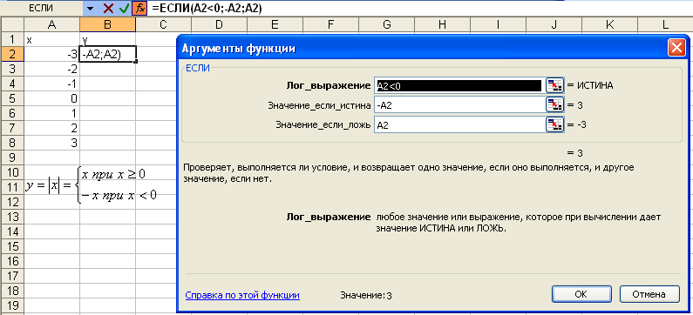Select column A header
693x315 pixels.
pos(51,24)
